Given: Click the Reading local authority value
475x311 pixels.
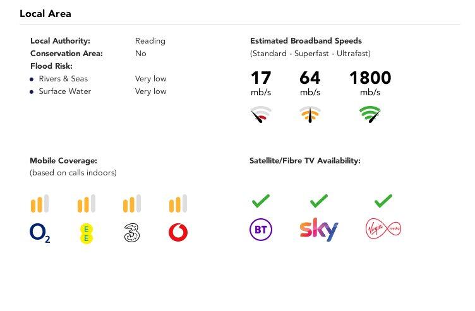Looking at the screenshot, I should point(150,41).
